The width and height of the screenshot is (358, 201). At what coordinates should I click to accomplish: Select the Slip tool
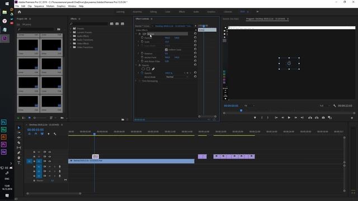tap(19, 147)
